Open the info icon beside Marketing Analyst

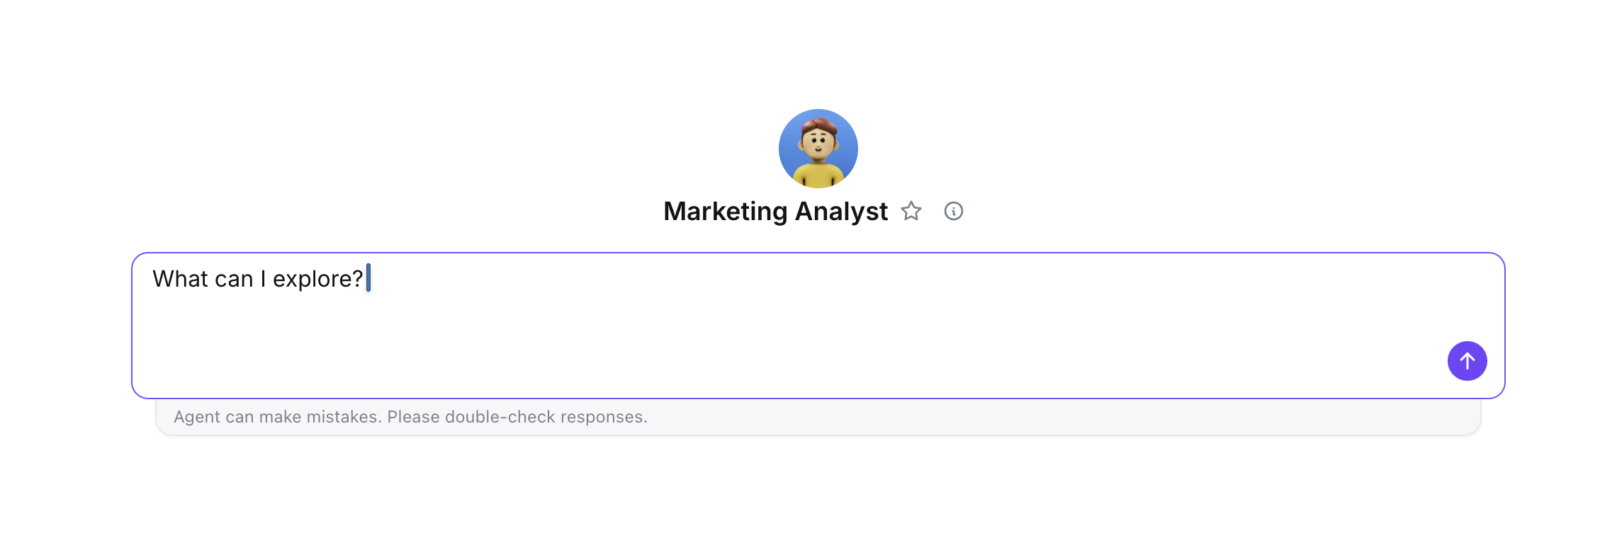coord(954,211)
